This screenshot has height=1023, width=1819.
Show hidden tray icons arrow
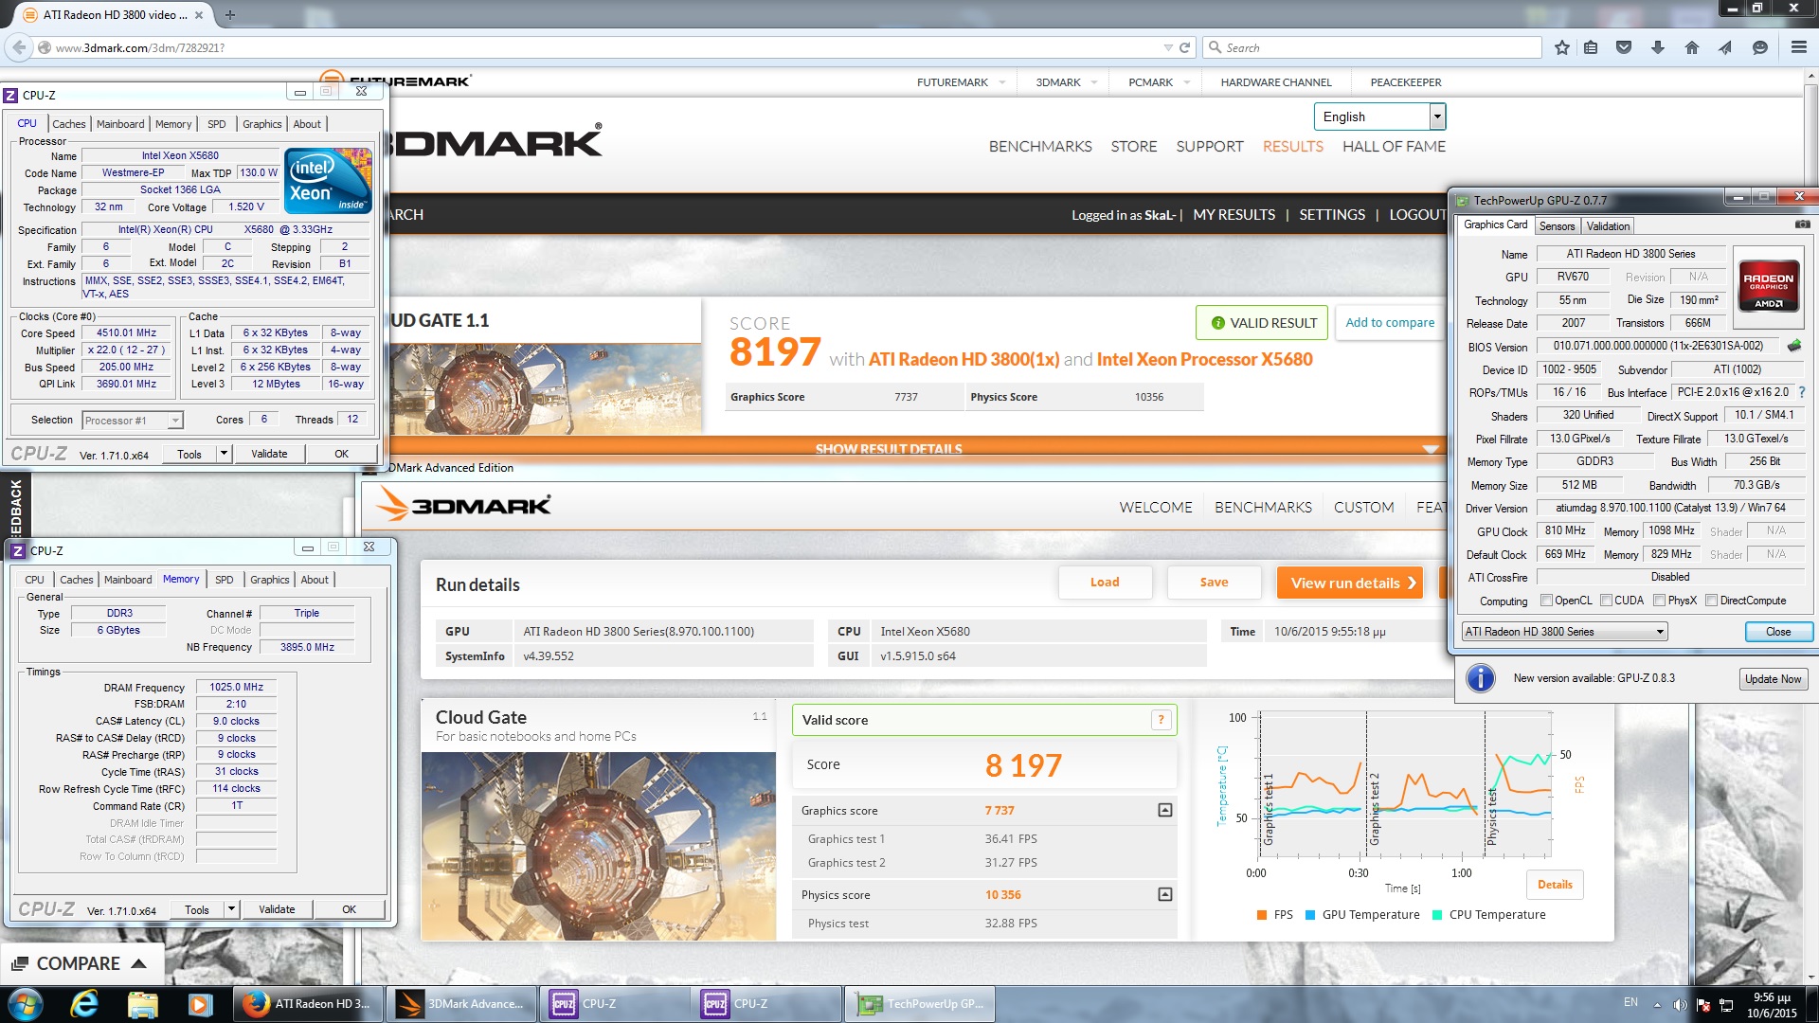(1657, 1005)
